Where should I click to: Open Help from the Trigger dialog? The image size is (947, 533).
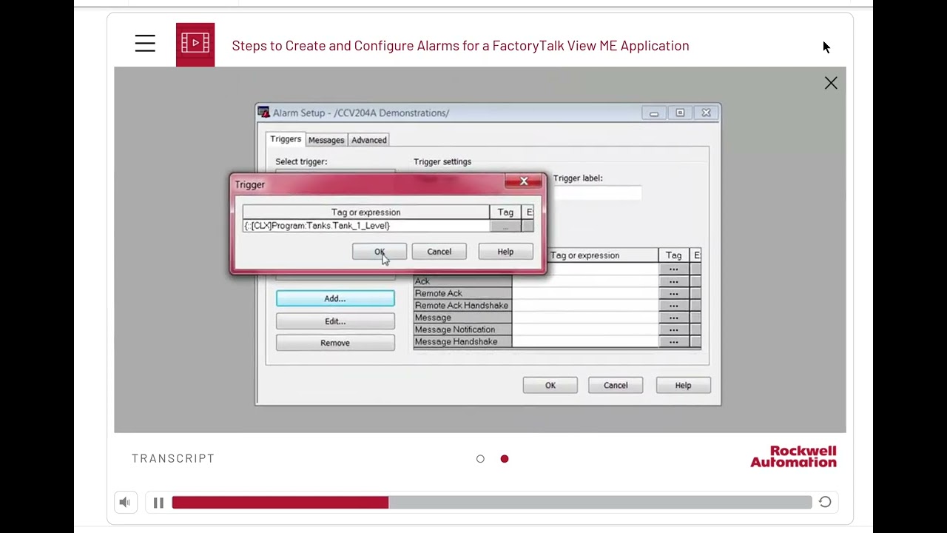coord(505,252)
